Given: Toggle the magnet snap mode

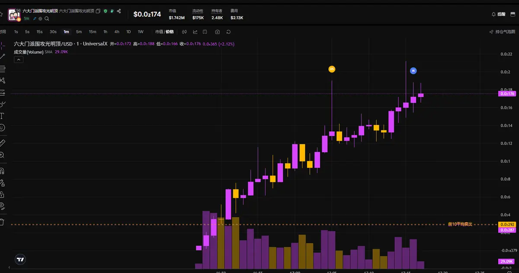Looking at the screenshot, I should (x=2, y=170).
